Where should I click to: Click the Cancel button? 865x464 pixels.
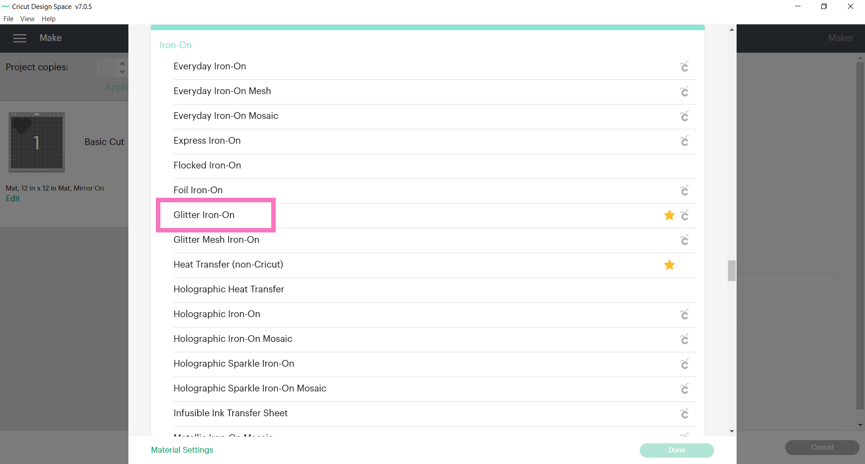tap(822, 447)
